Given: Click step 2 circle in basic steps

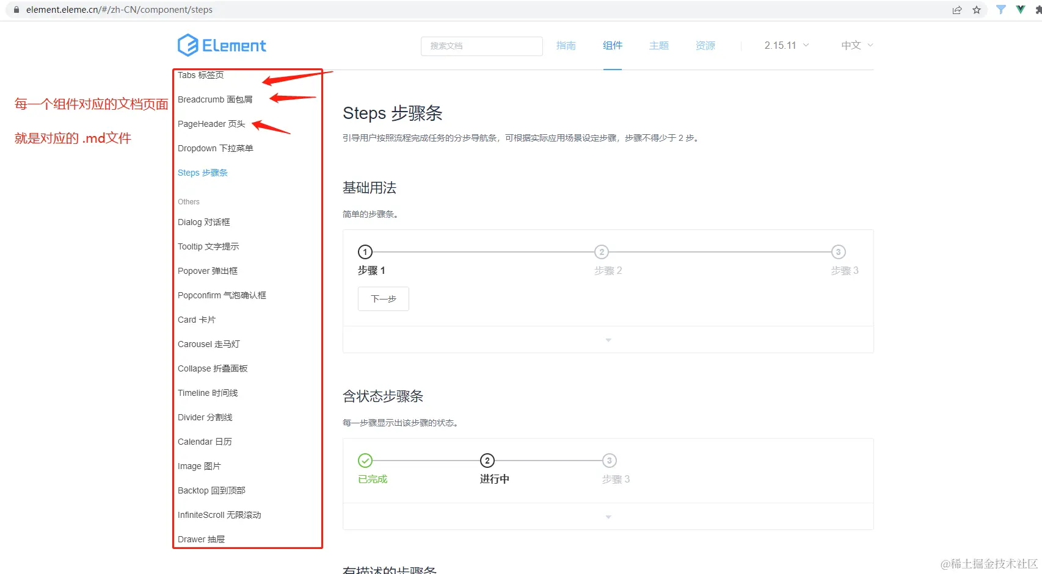Looking at the screenshot, I should point(602,252).
